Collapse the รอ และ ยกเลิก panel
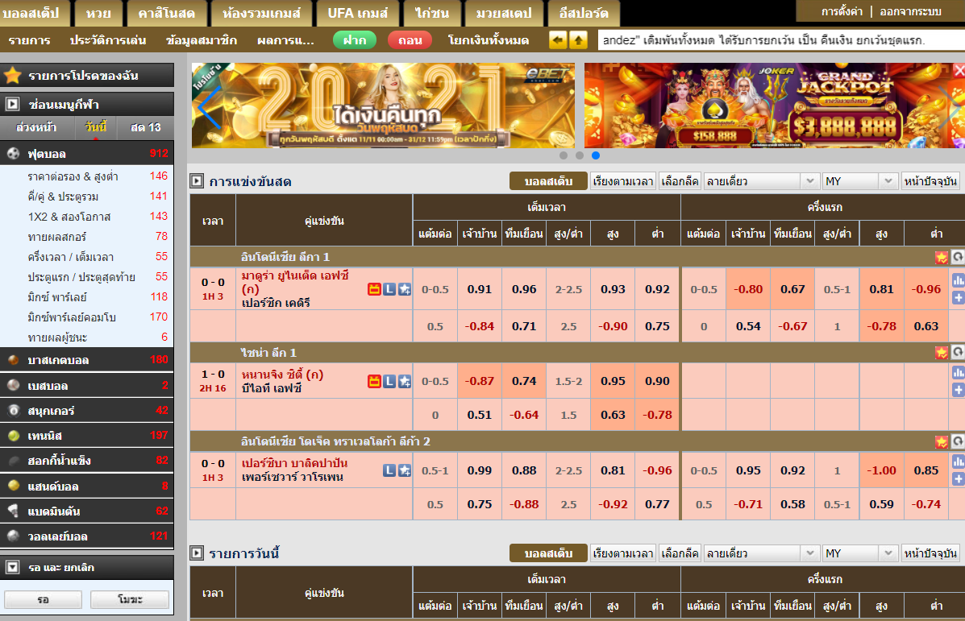The height and width of the screenshot is (621, 965). tap(12, 567)
